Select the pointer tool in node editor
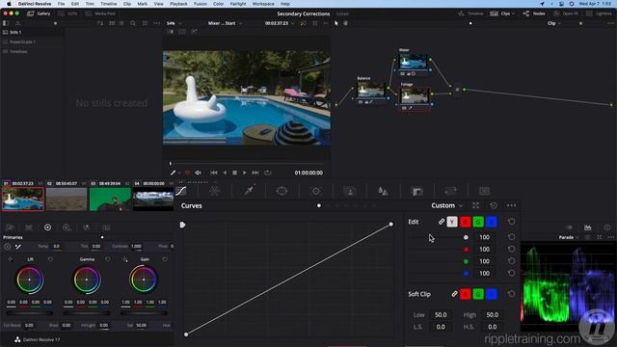 (336, 23)
